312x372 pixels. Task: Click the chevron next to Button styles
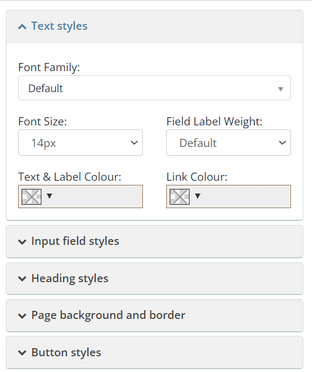[22, 353]
